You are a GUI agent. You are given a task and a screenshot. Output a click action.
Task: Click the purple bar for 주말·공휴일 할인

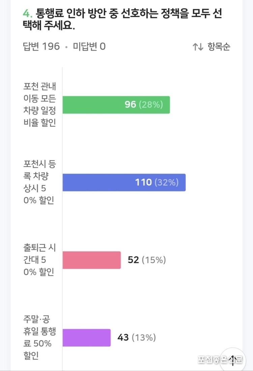pos(86,338)
